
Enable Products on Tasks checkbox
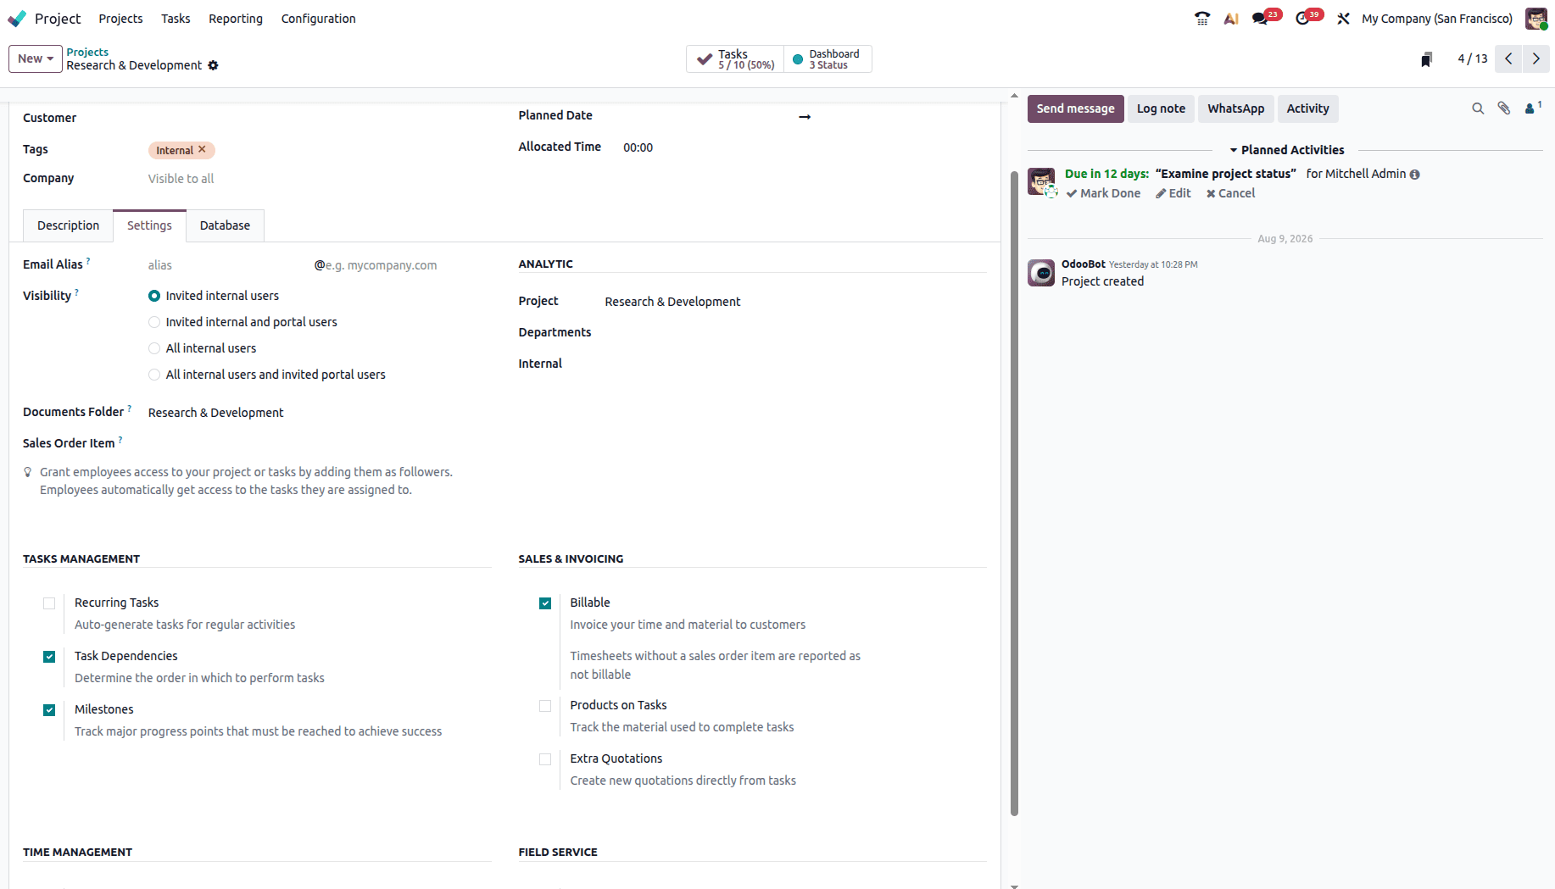(x=545, y=706)
